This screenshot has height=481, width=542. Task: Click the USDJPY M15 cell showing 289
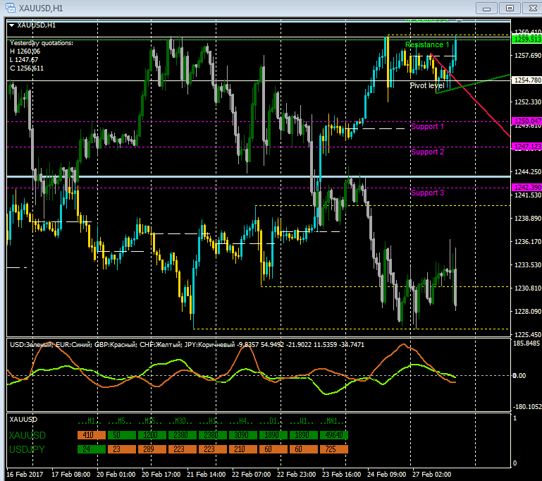click(152, 449)
